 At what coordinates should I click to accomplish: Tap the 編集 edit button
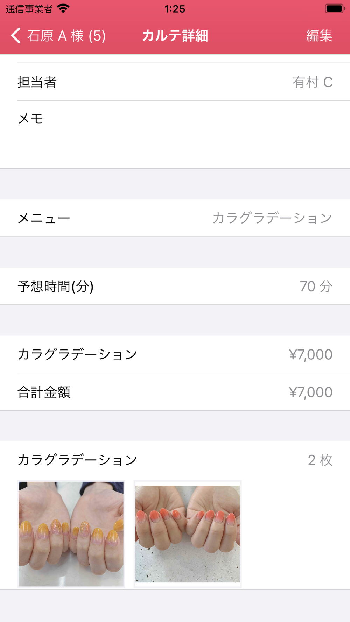[x=319, y=36]
